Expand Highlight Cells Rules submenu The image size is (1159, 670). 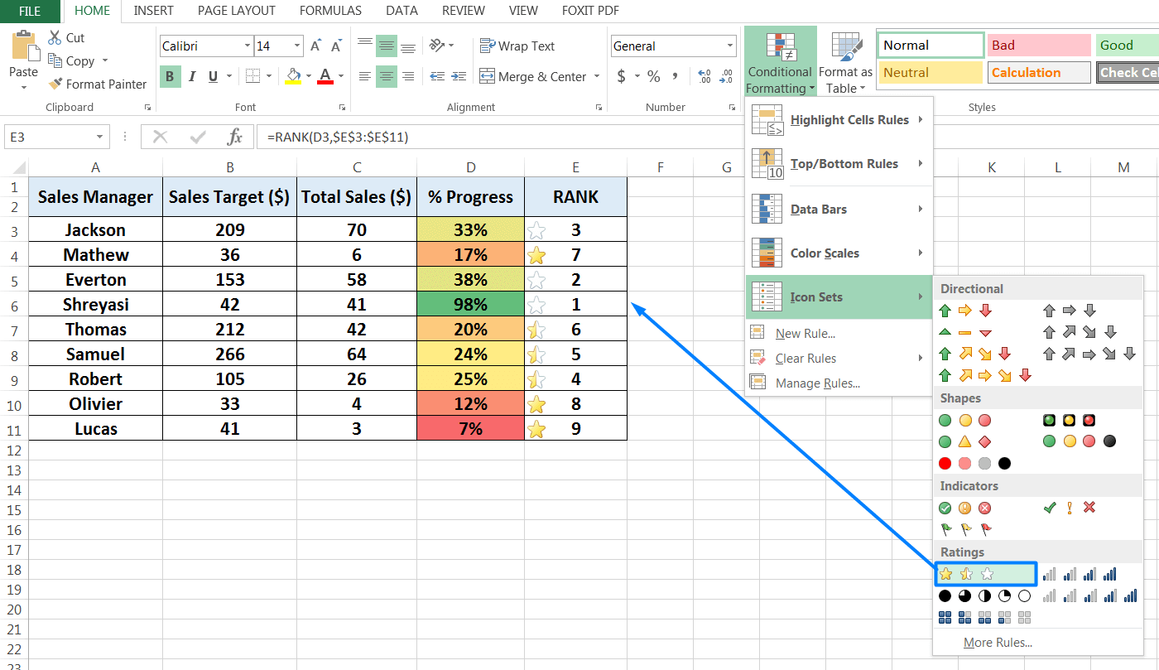839,120
